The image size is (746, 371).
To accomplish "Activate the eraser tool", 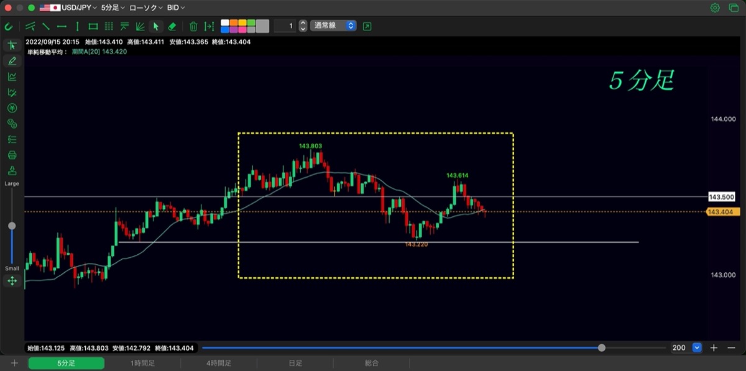I will (172, 26).
